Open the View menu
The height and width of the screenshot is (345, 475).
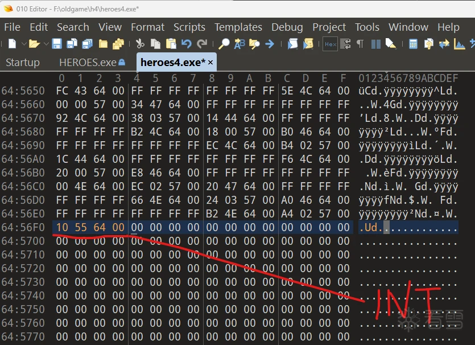tap(110, 27)
